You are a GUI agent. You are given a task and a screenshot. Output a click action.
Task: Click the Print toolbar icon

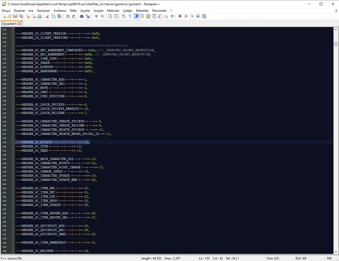tap(39, 16)
